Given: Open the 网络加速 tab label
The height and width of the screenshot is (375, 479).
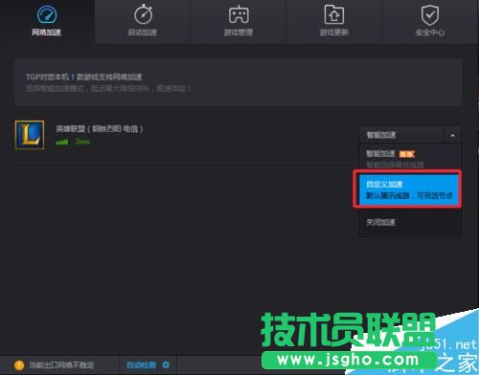Looking at the screenshot, I should pos(46,33).
